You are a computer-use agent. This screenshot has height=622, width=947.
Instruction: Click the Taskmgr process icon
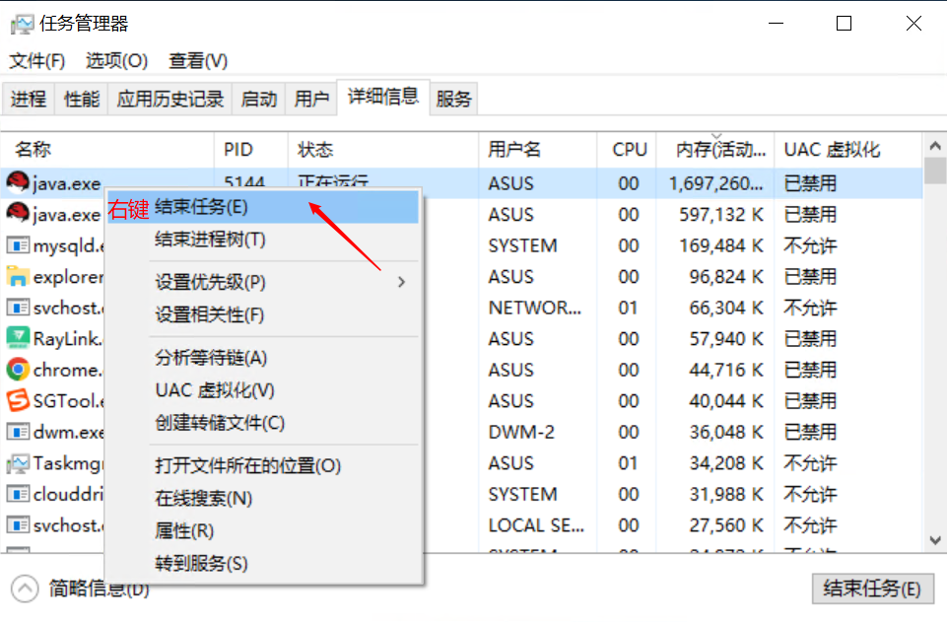[x=18, y=463]
